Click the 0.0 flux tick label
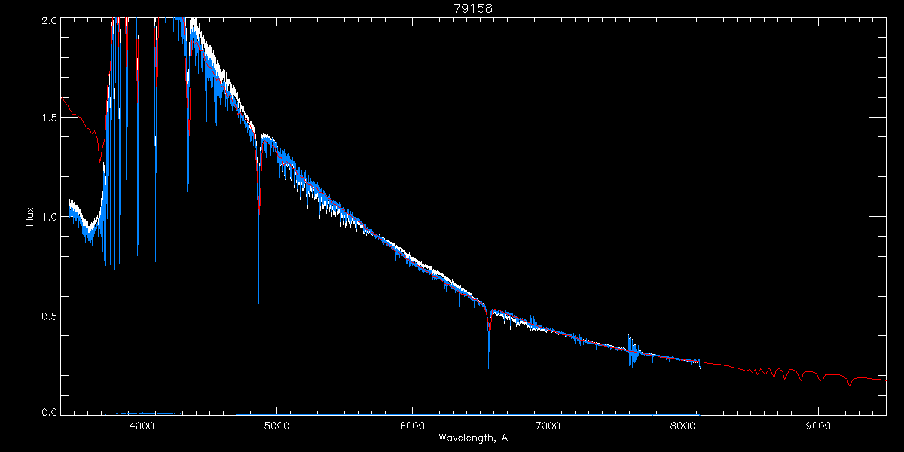This screenshot has height=452, width=904. (49, 413)
